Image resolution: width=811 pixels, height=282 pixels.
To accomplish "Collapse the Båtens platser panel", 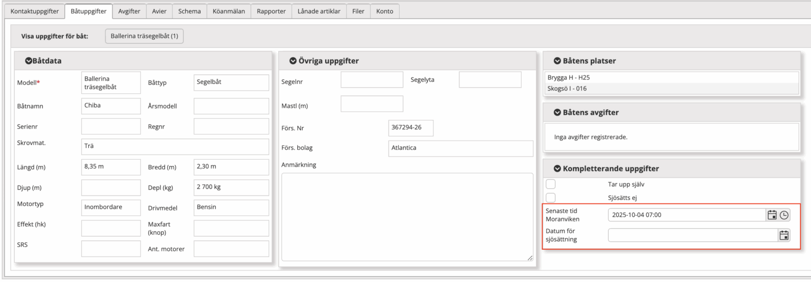I will 557,61.
